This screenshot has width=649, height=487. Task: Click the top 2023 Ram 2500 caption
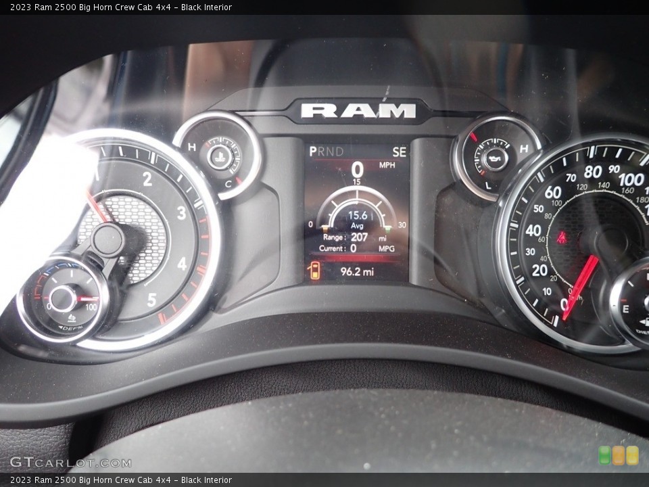pos(121,7)
